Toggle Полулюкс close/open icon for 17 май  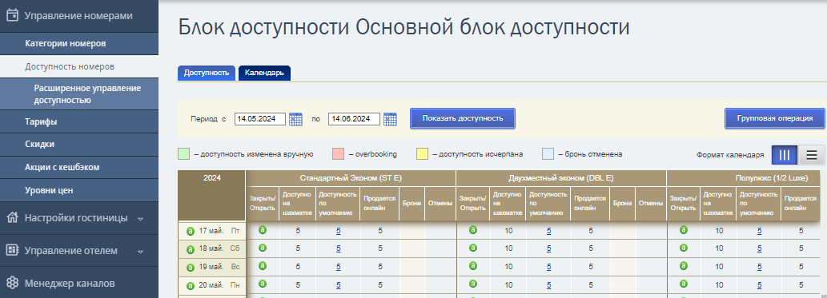coord(684,229)
